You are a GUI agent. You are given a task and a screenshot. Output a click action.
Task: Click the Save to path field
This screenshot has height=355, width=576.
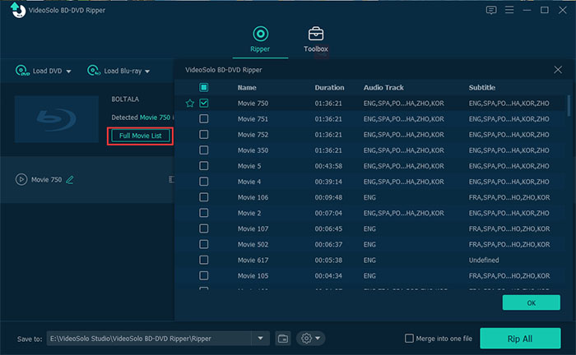click(149, 338)
